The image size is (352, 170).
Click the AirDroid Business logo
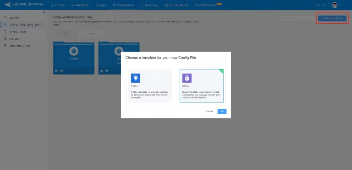pos(23,5)
